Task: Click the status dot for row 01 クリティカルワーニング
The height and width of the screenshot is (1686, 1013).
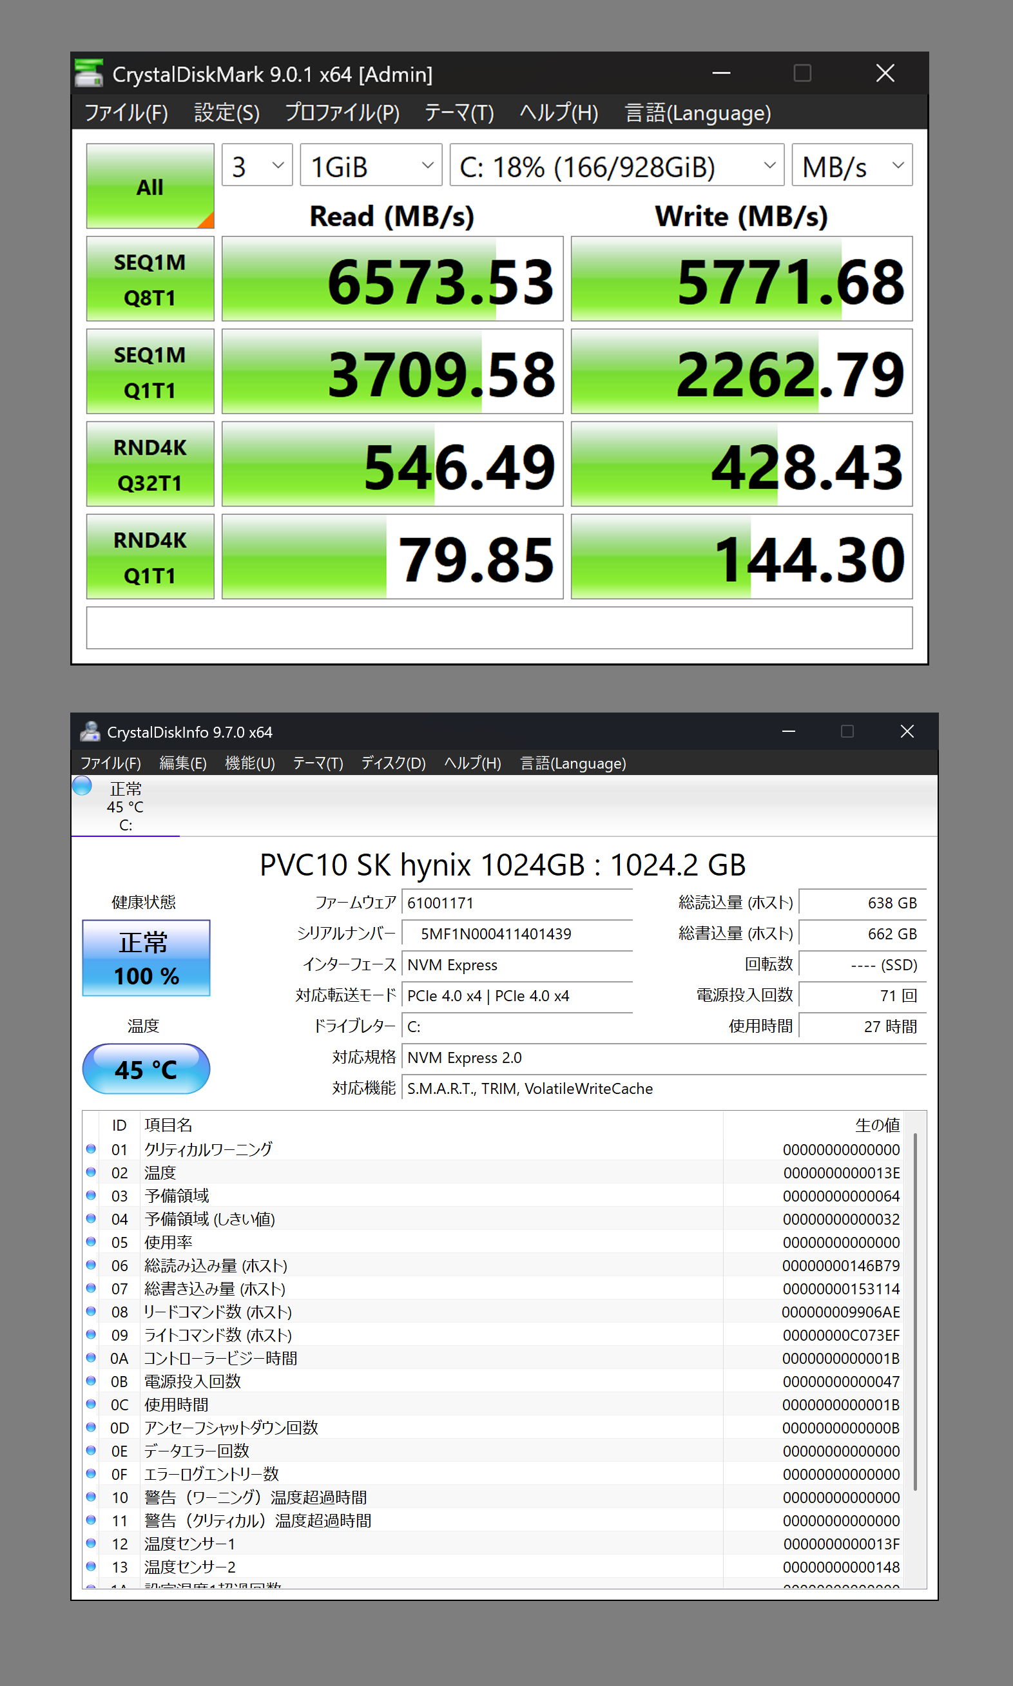Action: 91,1149
